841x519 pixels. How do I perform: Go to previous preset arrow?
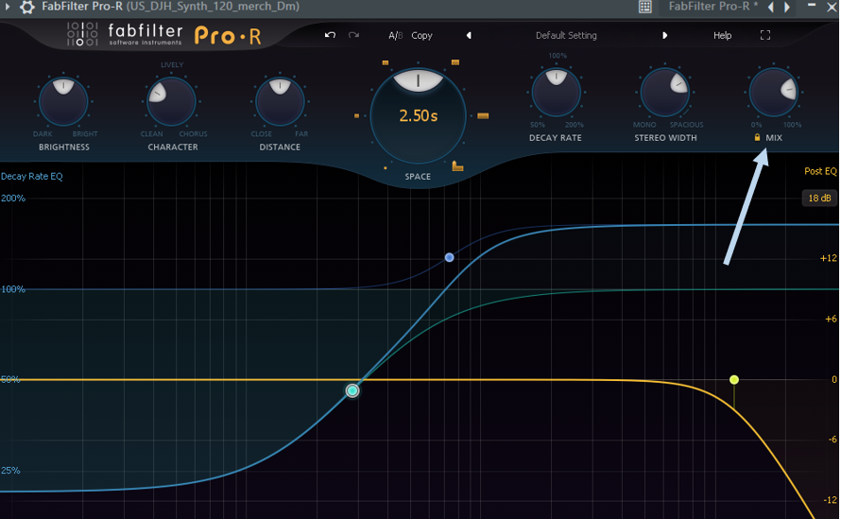[x=469, y=35]
